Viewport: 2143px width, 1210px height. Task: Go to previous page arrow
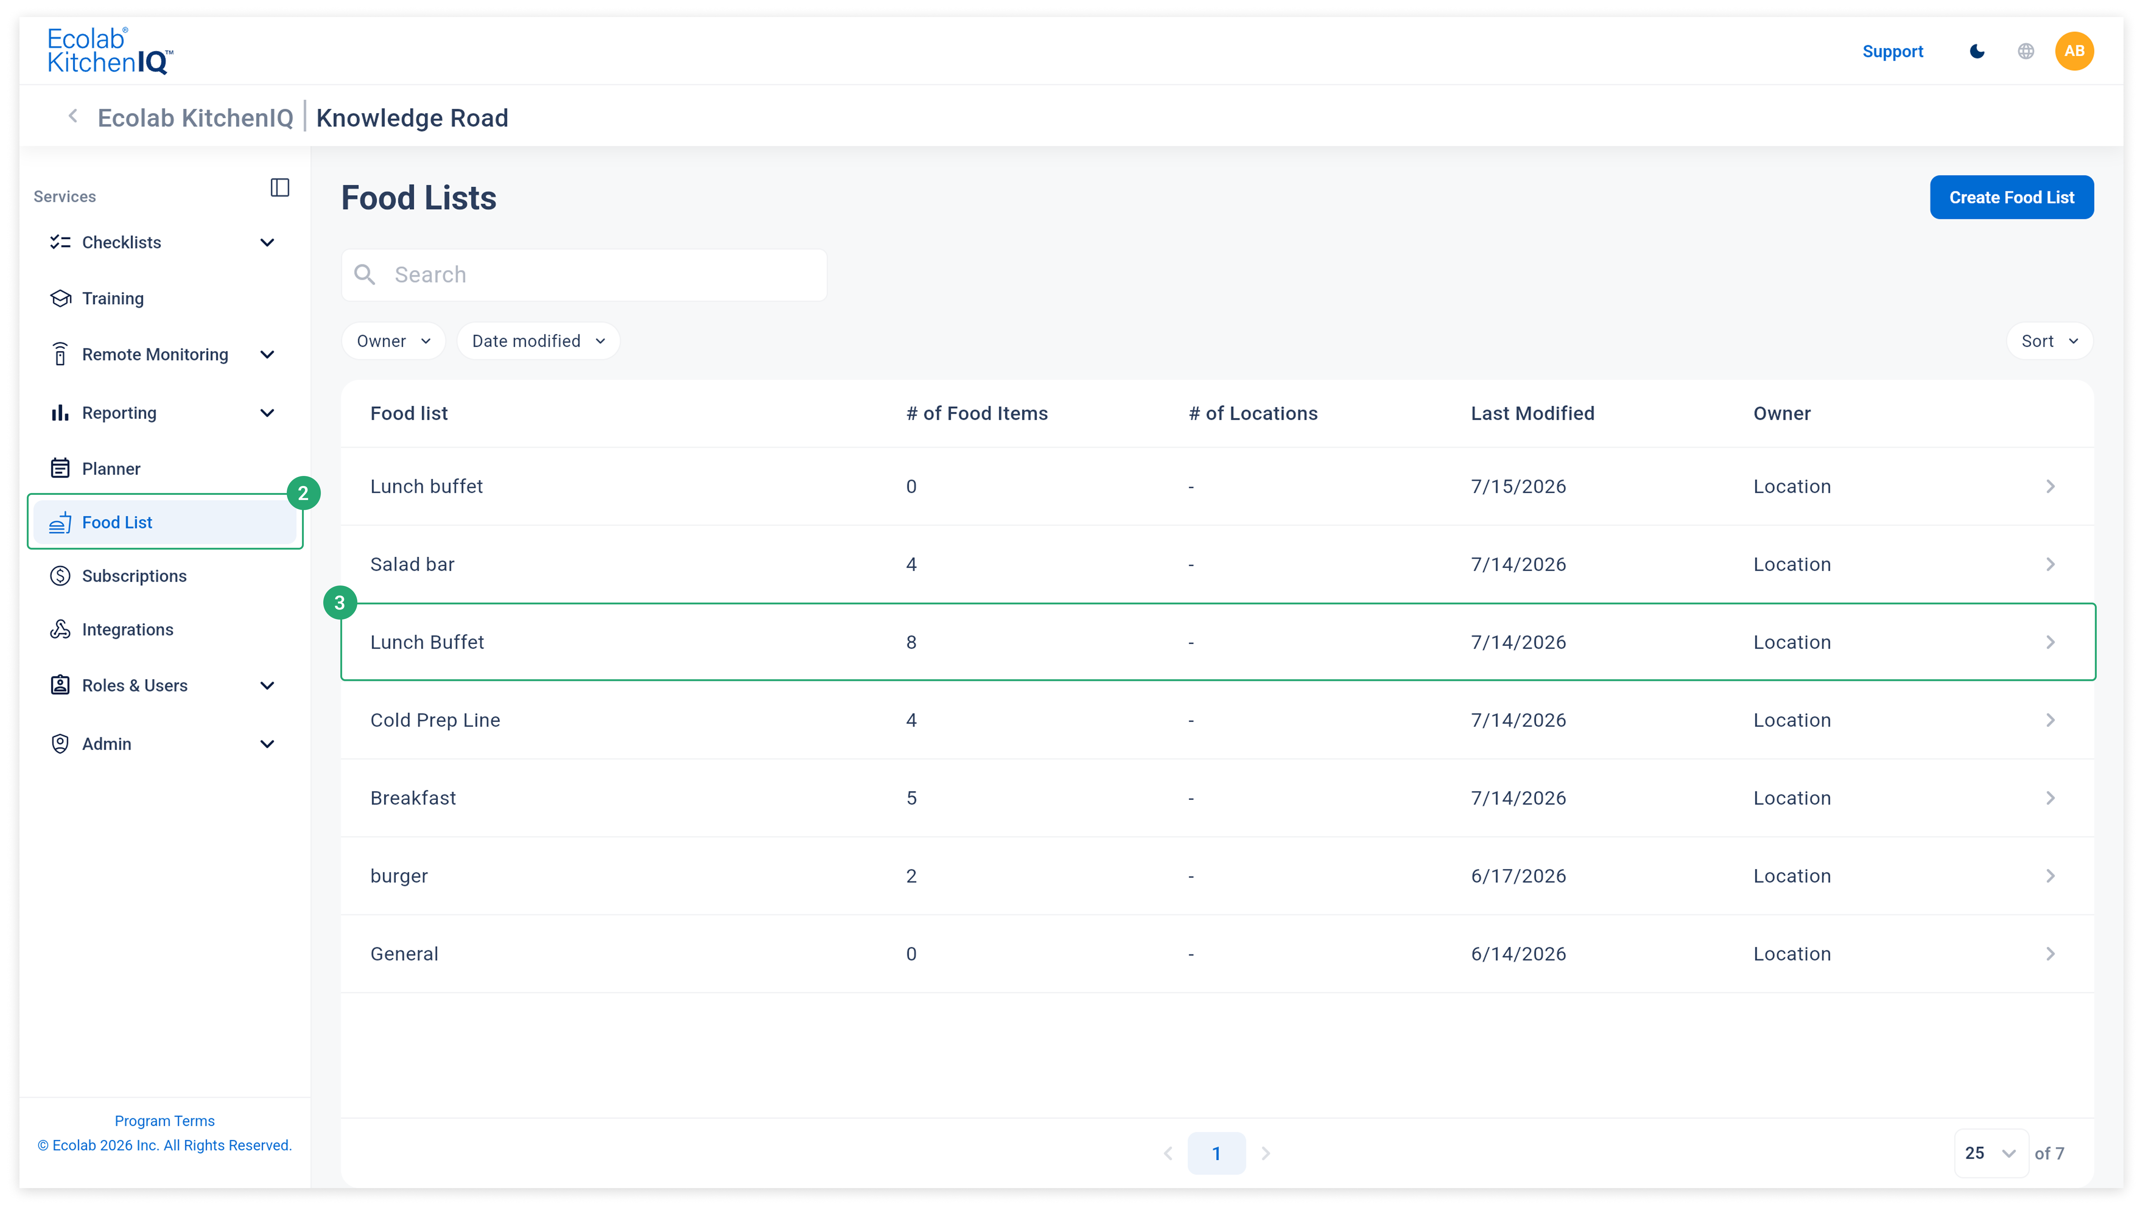point(1168,1153)
